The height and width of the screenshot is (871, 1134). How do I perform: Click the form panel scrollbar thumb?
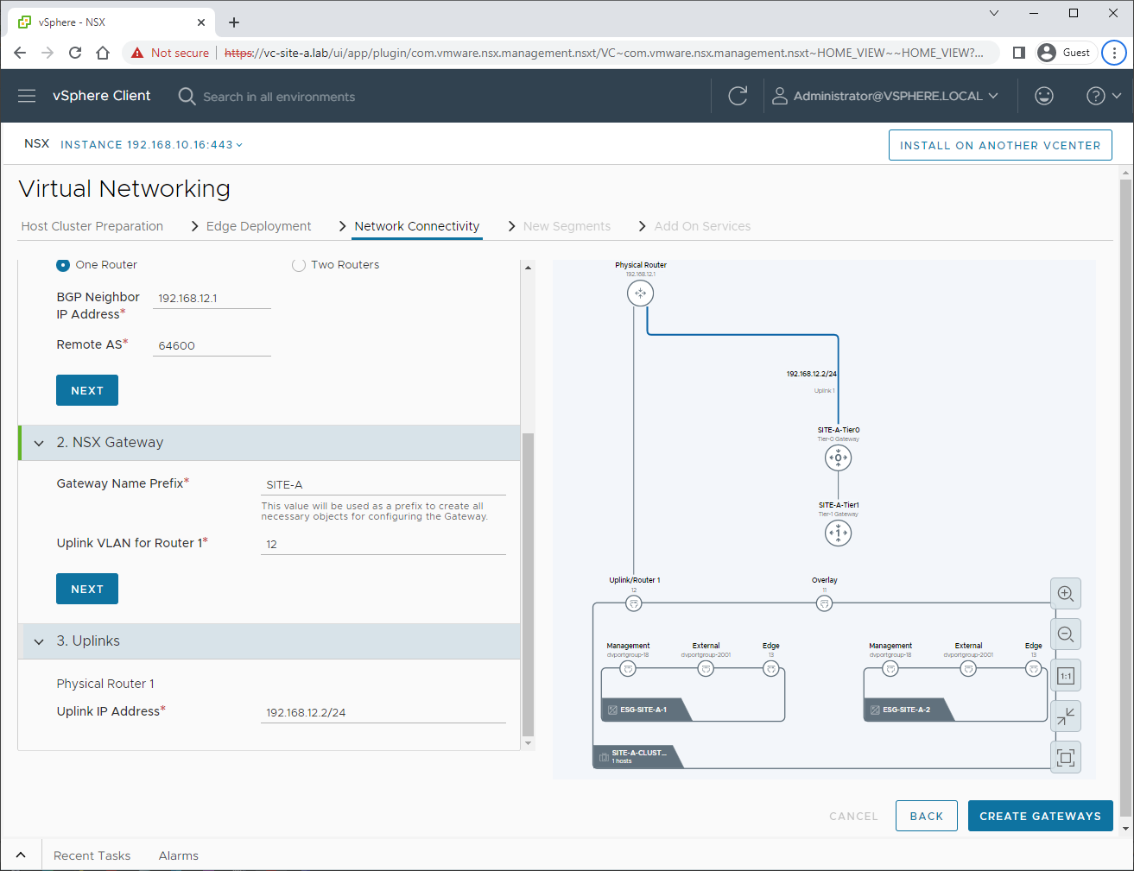[528, 584]
